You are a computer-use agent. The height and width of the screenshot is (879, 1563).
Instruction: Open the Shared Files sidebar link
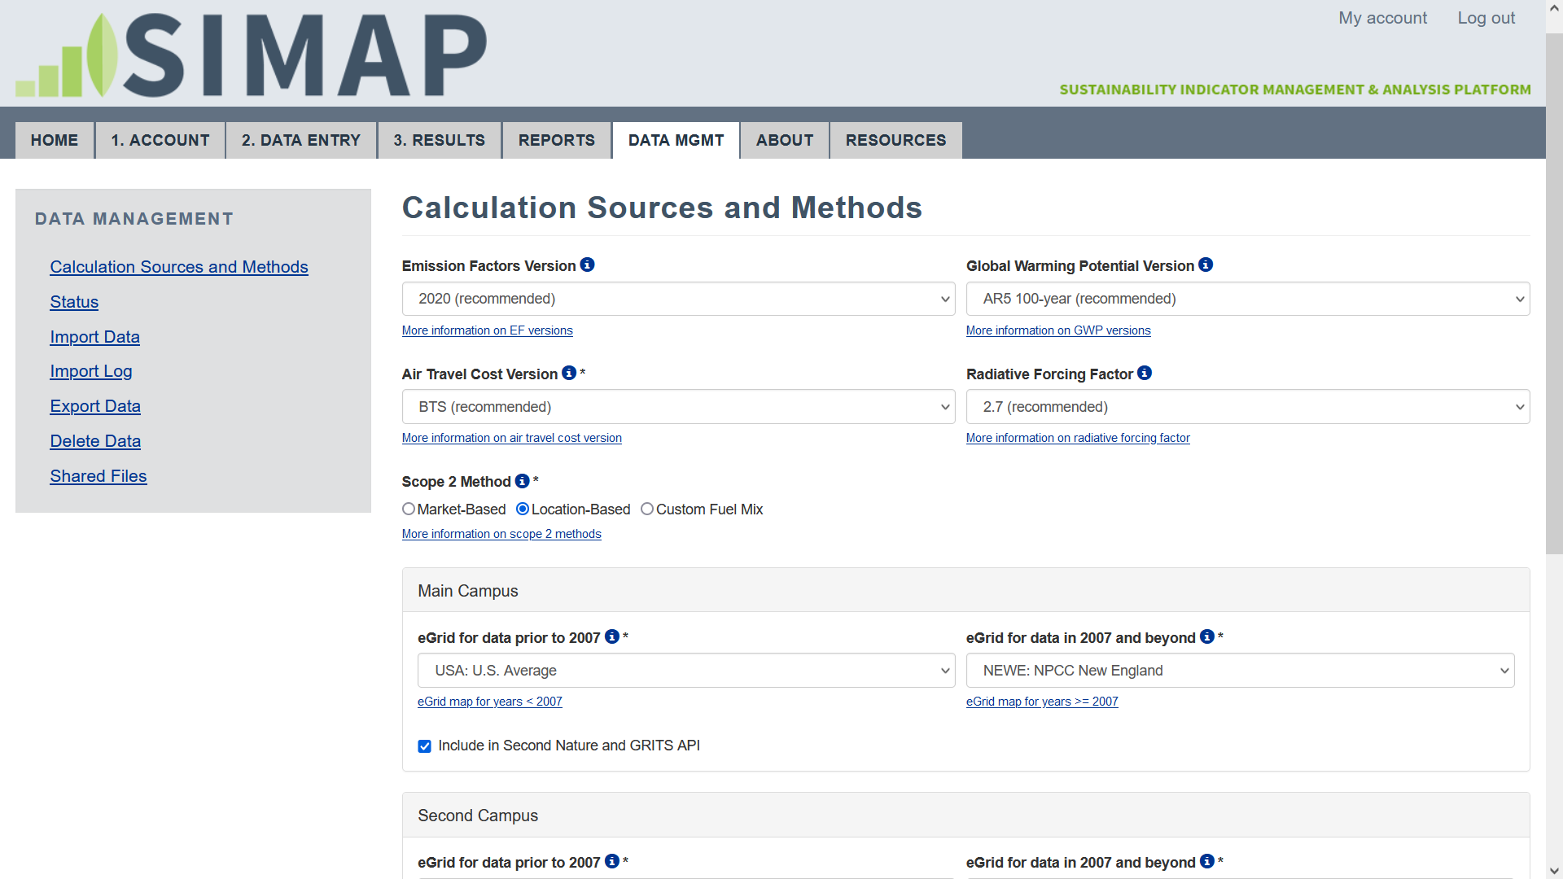(99, 476)
